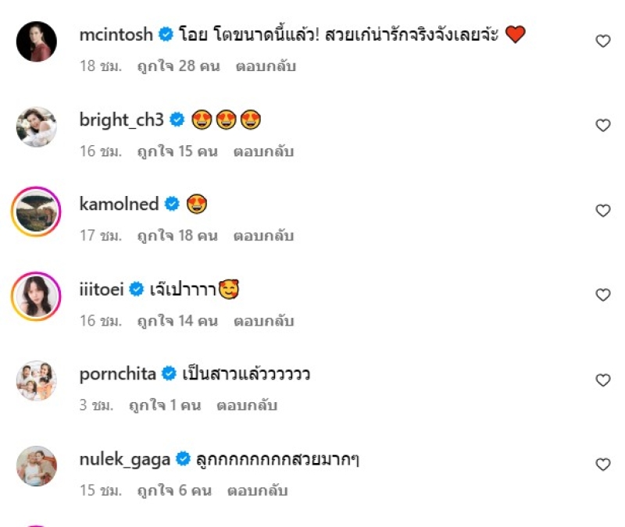Reply to kamolned's comment
Screen dimensions: 625x527
(x=264, y=236)
